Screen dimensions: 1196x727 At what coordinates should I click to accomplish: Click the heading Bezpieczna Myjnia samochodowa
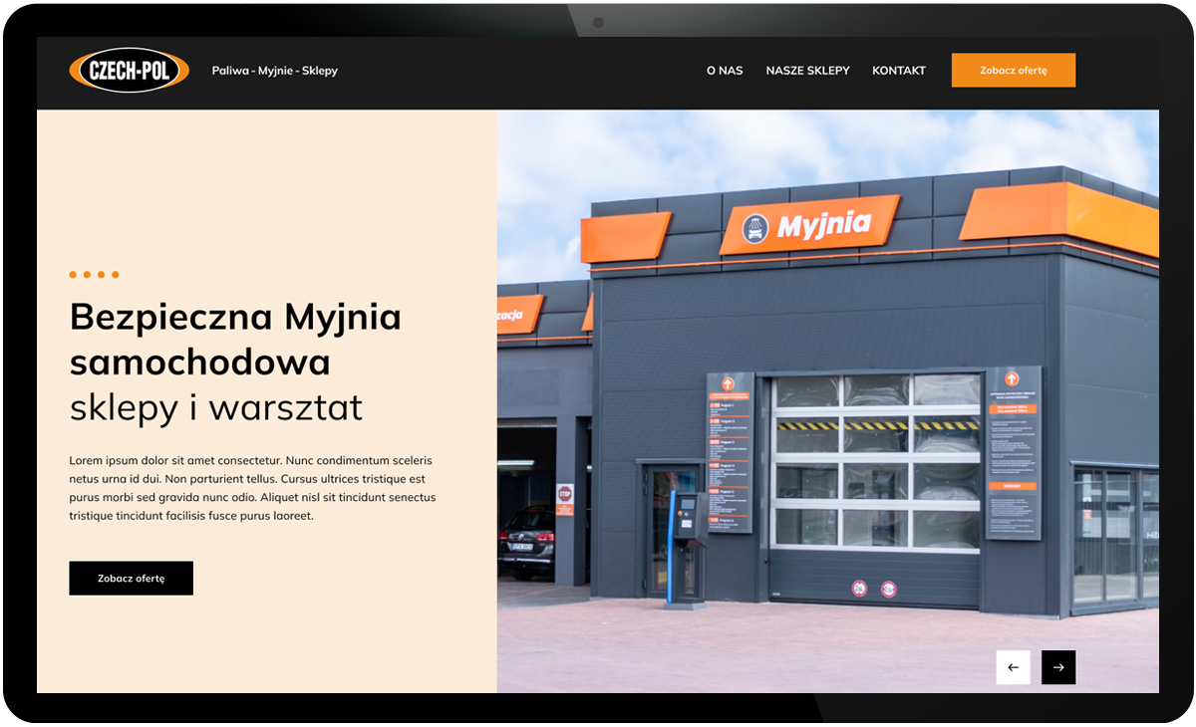point(235,339)
